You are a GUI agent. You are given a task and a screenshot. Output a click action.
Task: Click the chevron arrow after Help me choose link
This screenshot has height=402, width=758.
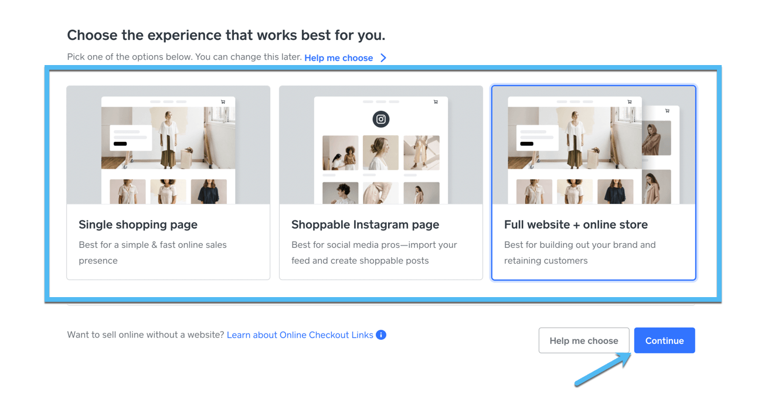[x=383, y=58]
